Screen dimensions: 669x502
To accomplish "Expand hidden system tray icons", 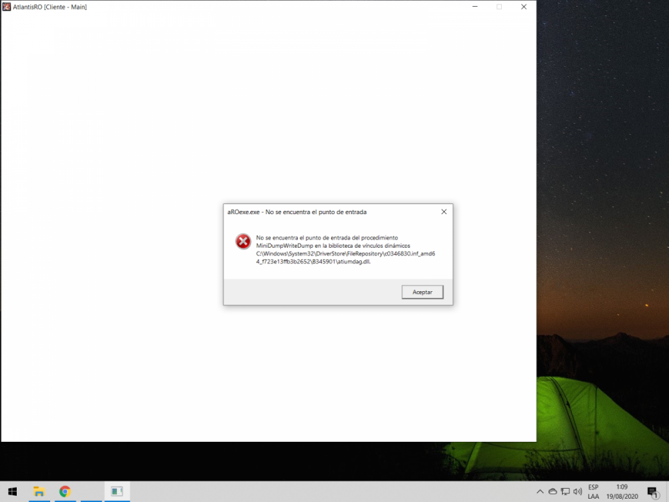I will [x=540, y=491].
